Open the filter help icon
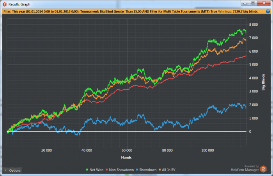This screenshot has height=176, width=273. click(268, 11)
